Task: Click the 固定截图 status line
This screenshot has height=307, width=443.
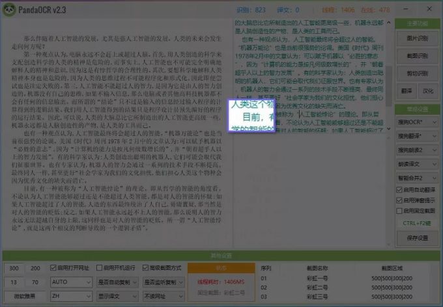Action: [221, 293]
